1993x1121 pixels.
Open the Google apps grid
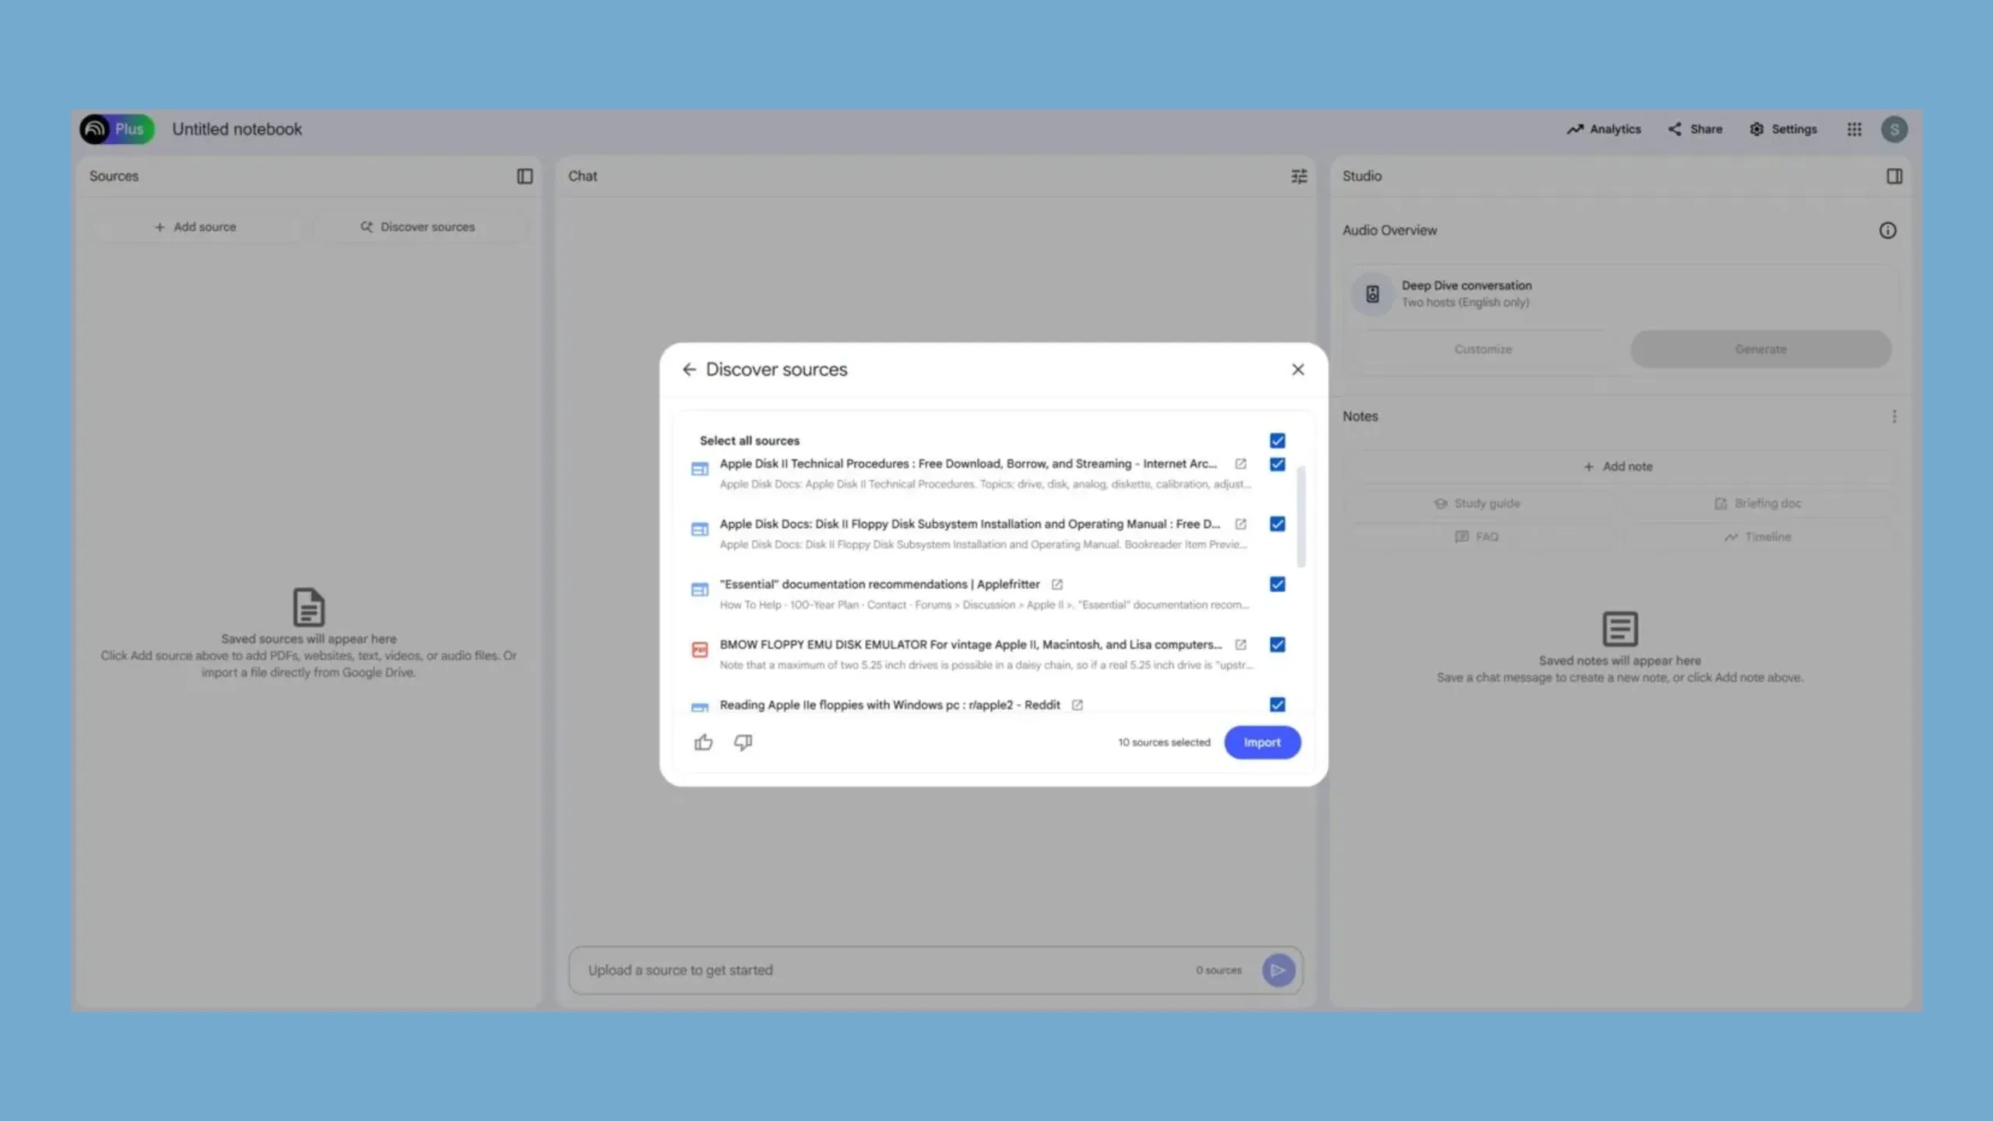pyautogui.click(x=1854, y=129)
